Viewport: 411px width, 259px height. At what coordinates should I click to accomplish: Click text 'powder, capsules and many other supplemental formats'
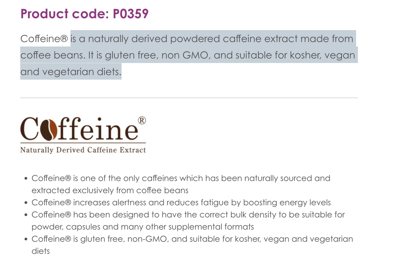coord(143,227)
